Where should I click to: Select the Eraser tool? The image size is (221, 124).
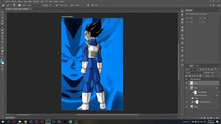coord(2,33)
